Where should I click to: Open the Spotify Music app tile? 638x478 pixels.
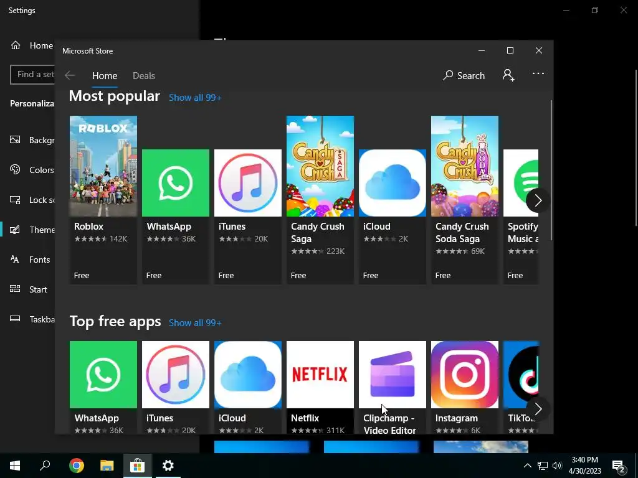click(x=521, y=216)
